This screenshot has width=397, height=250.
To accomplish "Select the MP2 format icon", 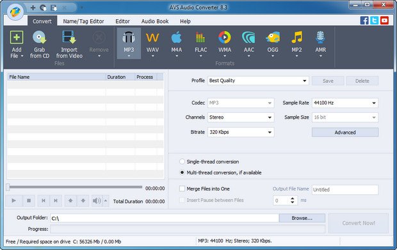I will coord(296,37).
